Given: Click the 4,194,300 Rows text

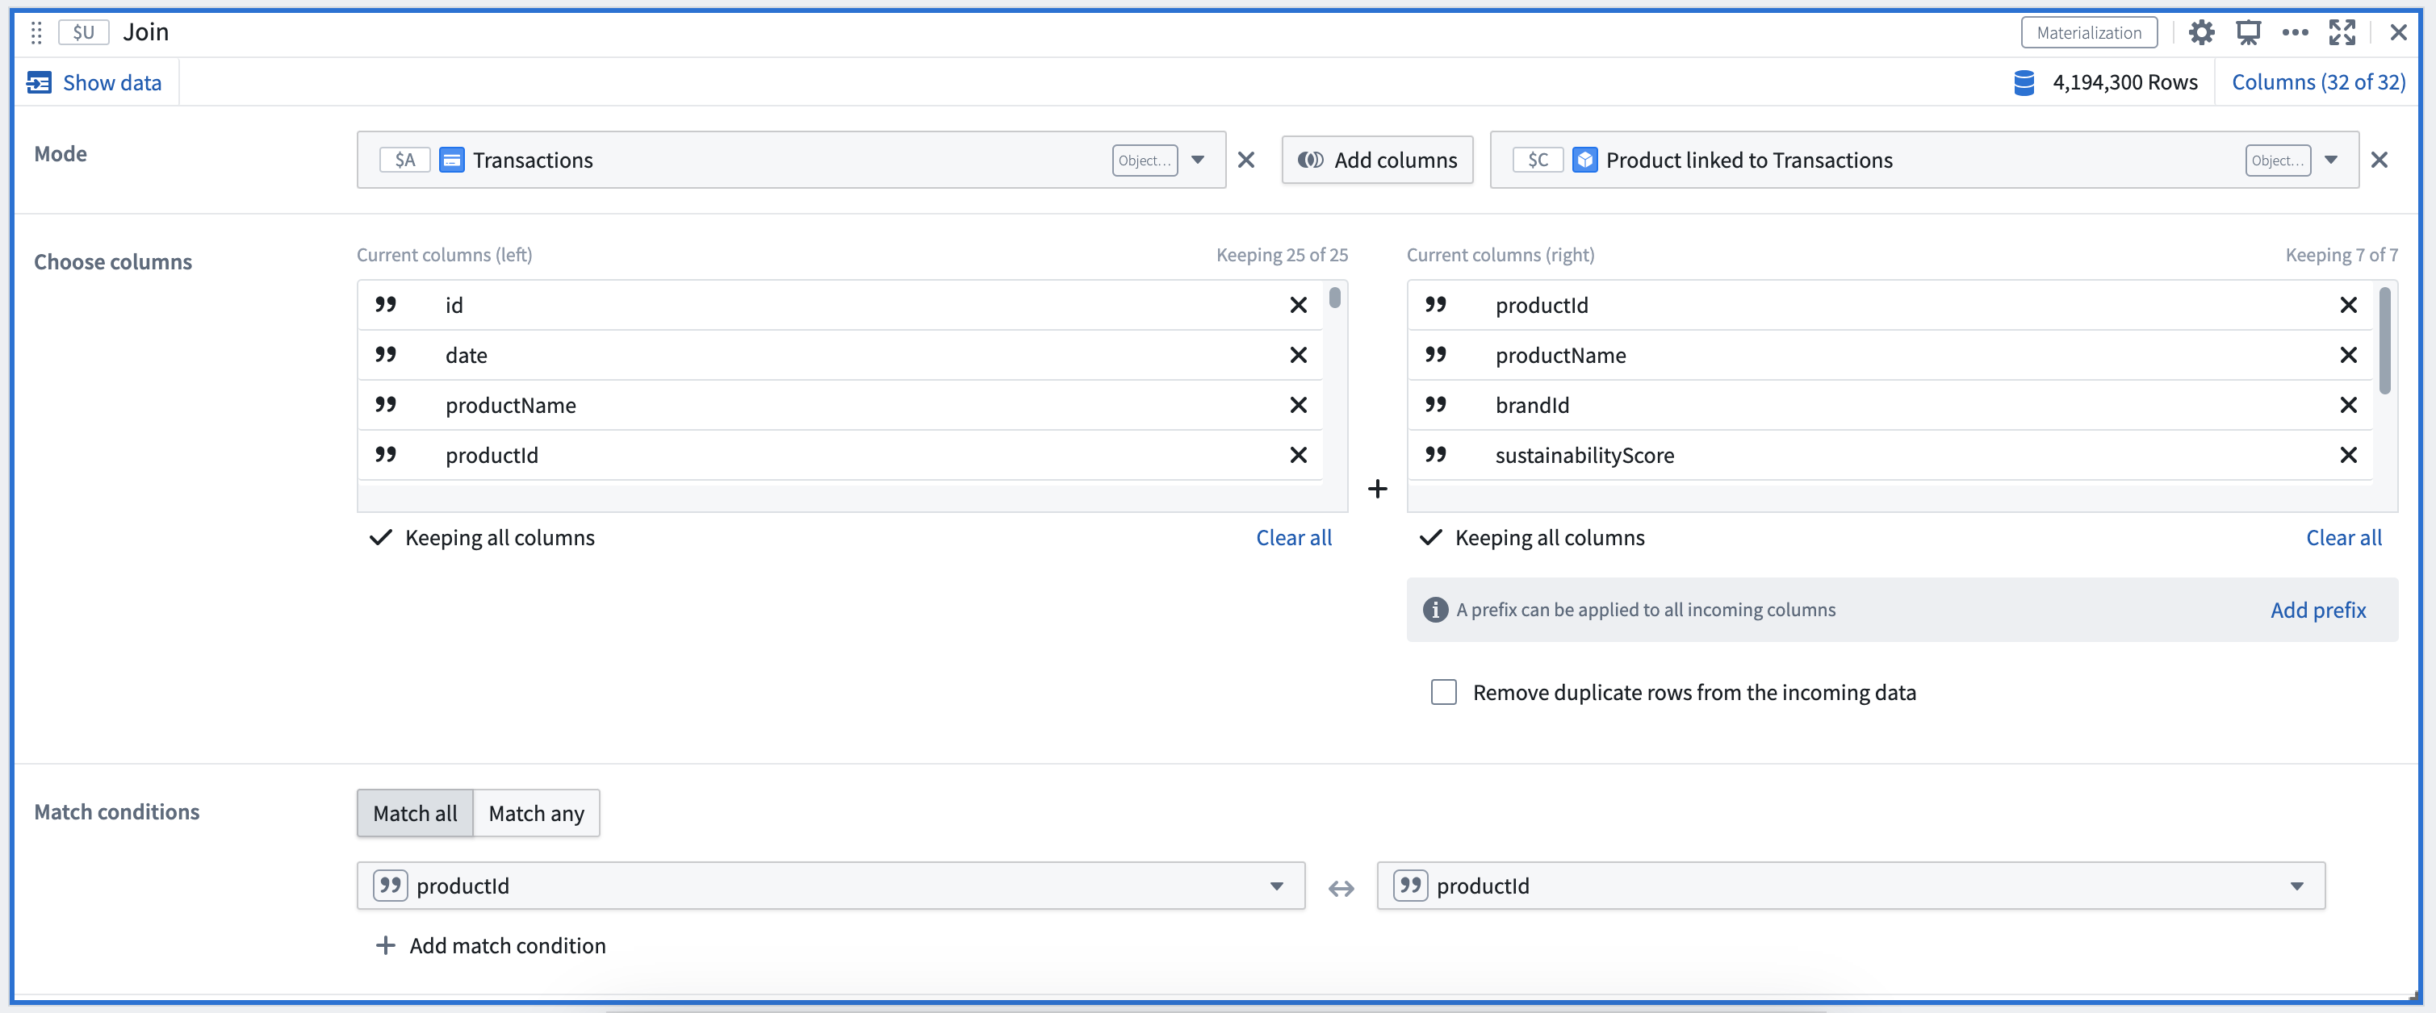Looking at the screenshot, I should 2124,82.
